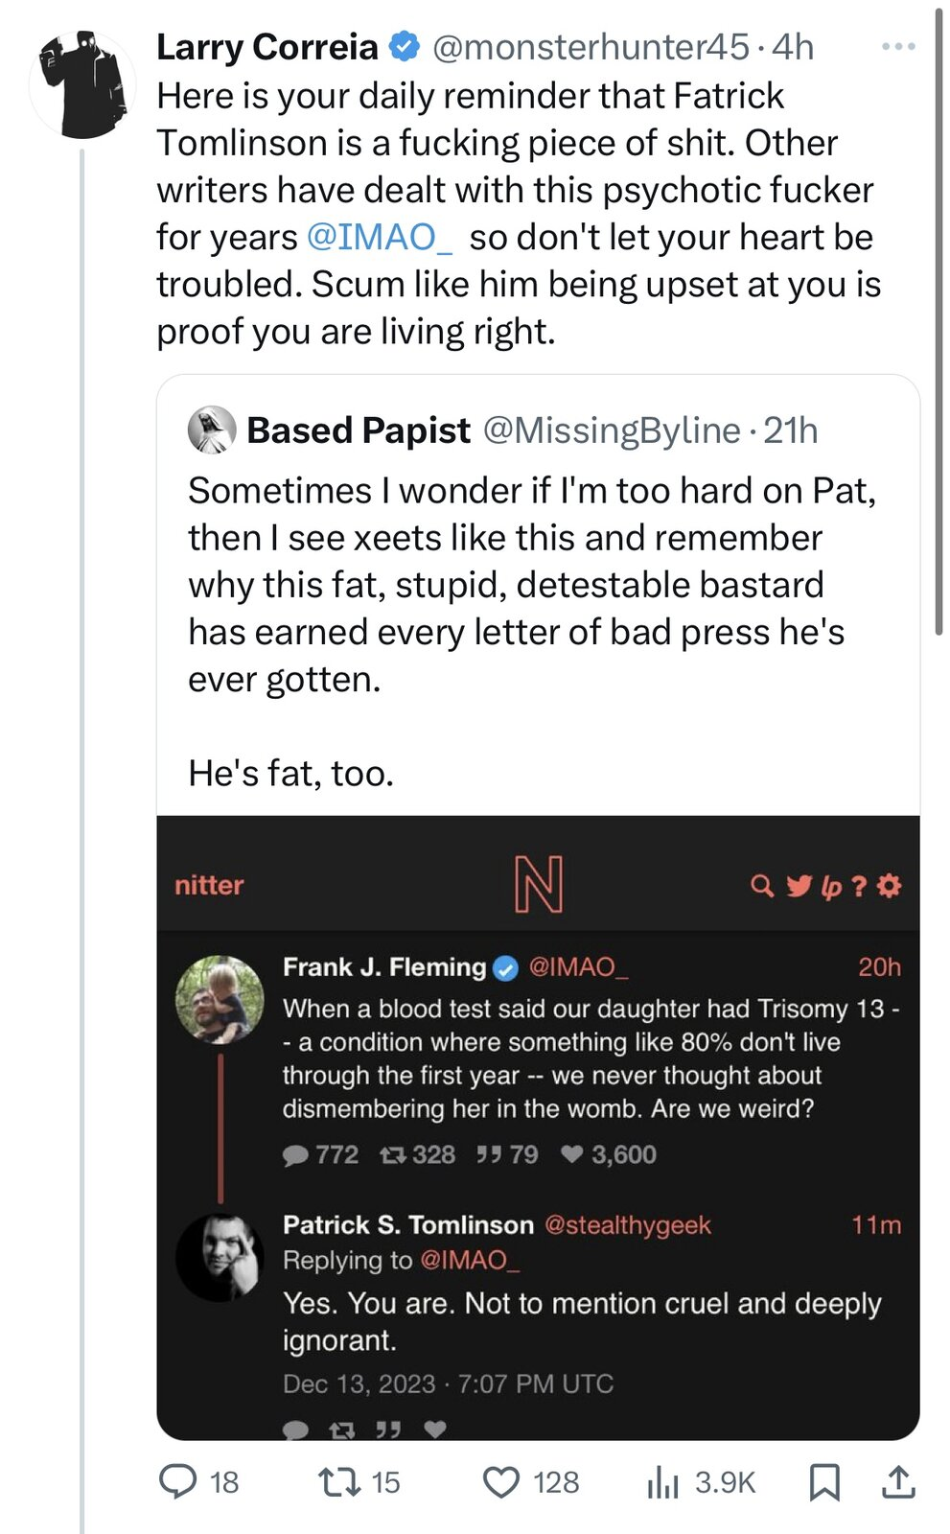Open Based Papist's profile picture
This screenshot has height=1534, width=950.
(212, 430)
